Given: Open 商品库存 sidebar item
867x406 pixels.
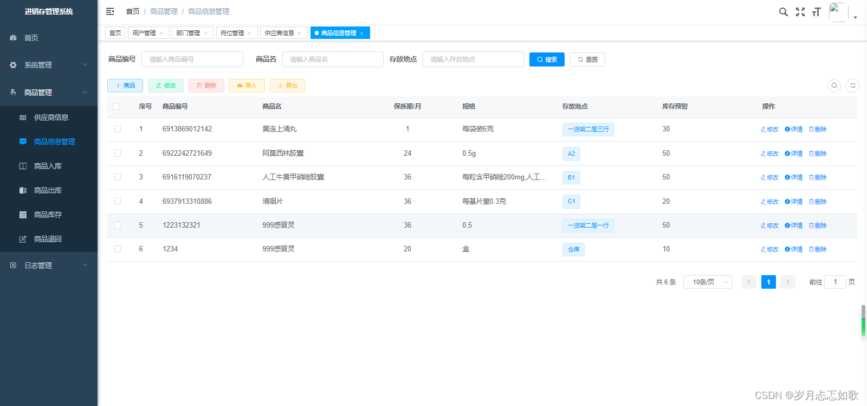Looking at the screenshot, I should point(49,215).
